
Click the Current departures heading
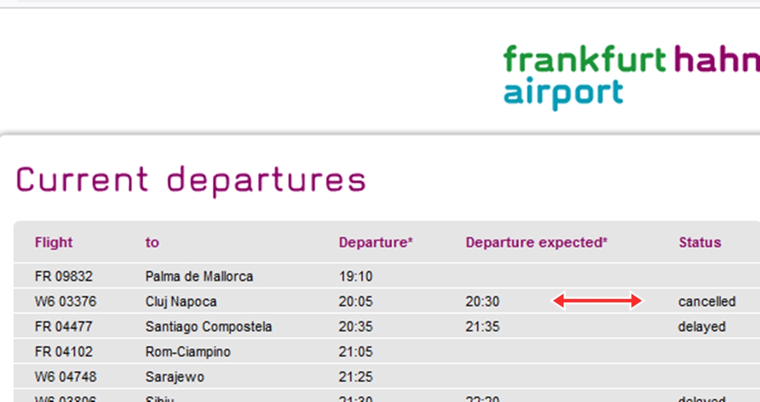[191, 180]
